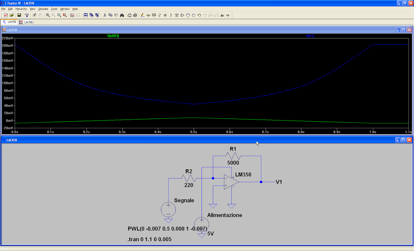Run the simulation with the running man icon

click(x=34, y=15)
